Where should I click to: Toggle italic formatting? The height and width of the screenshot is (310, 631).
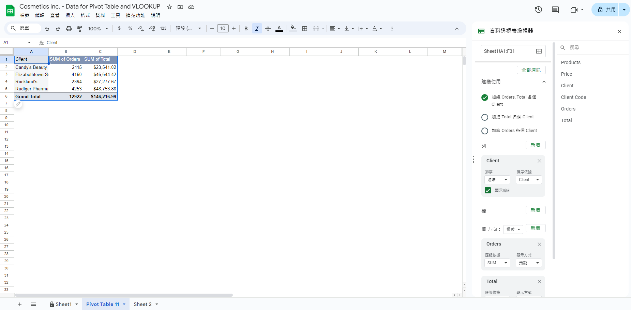tap(257, 29)
